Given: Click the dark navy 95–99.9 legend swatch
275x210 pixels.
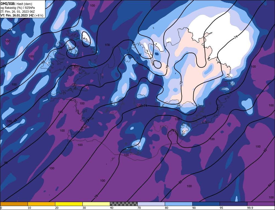Looking at the screenshot, I should point(233,204).
